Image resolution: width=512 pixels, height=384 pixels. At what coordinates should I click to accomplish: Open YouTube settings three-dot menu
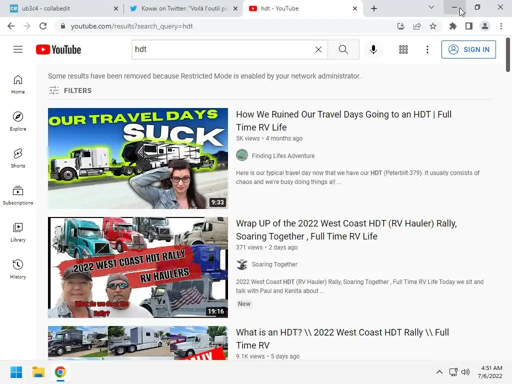(x=427, y=49)
